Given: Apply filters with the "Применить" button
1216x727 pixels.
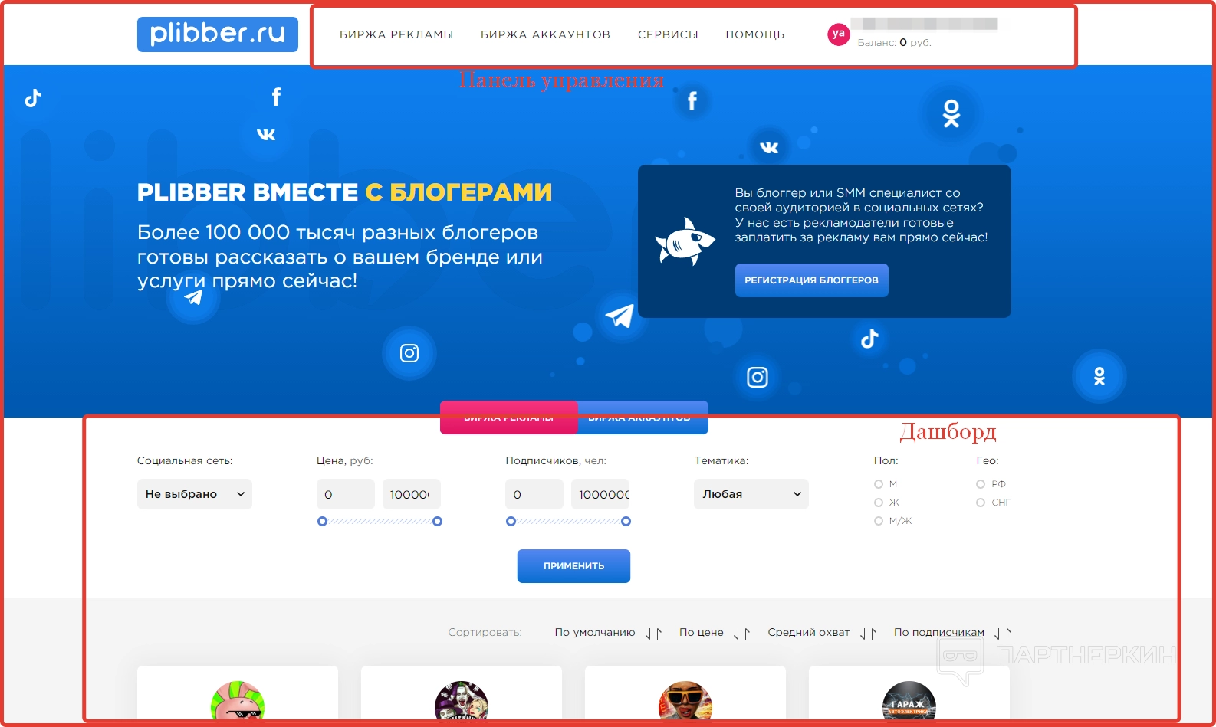Looking at the screenshot, I should pos(573,566).
